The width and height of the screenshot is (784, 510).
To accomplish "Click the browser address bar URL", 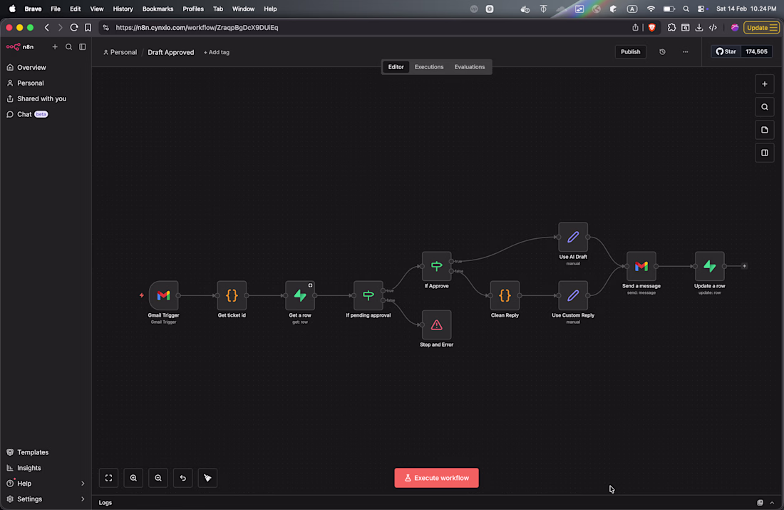I will [197, 28].
